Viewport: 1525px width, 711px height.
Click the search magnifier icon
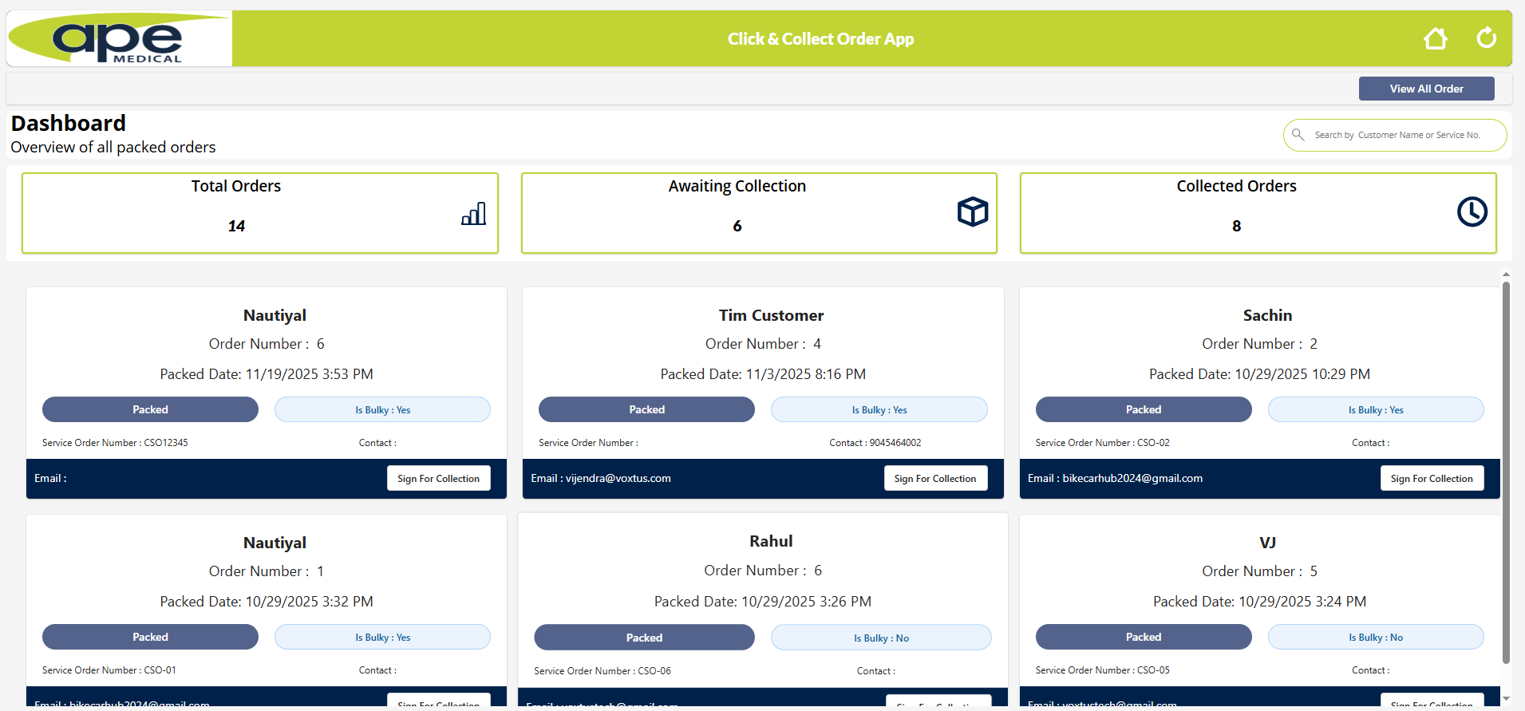click(1298, 135)
